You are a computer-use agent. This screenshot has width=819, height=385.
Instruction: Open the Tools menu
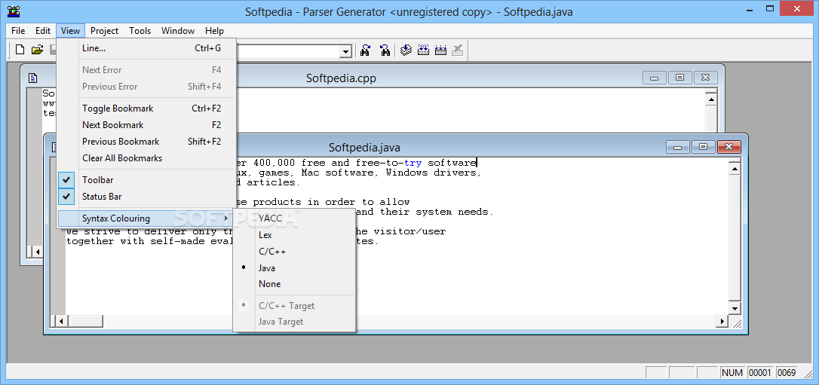(x=140, y=31)
